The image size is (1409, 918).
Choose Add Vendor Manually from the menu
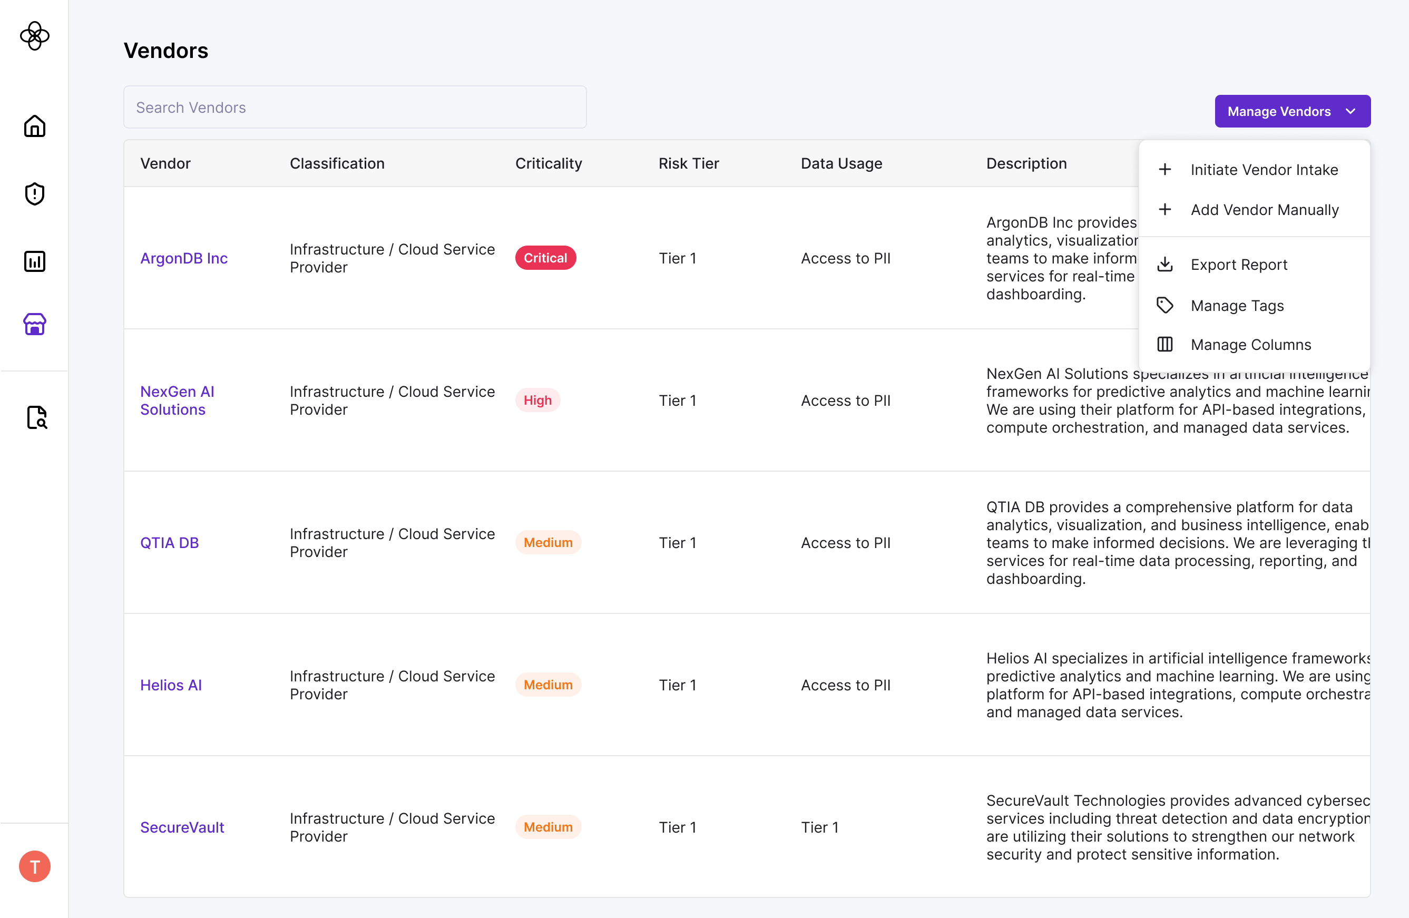(1265, 209)
